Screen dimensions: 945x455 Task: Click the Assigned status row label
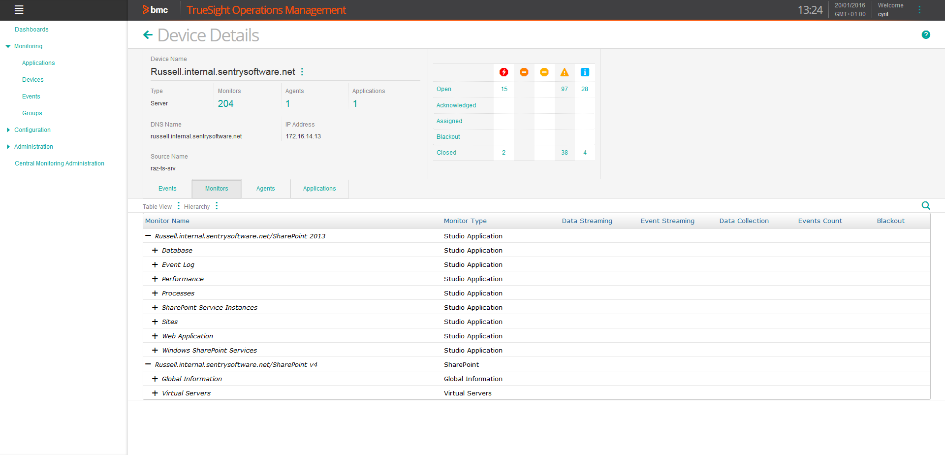tap(449, 121)
